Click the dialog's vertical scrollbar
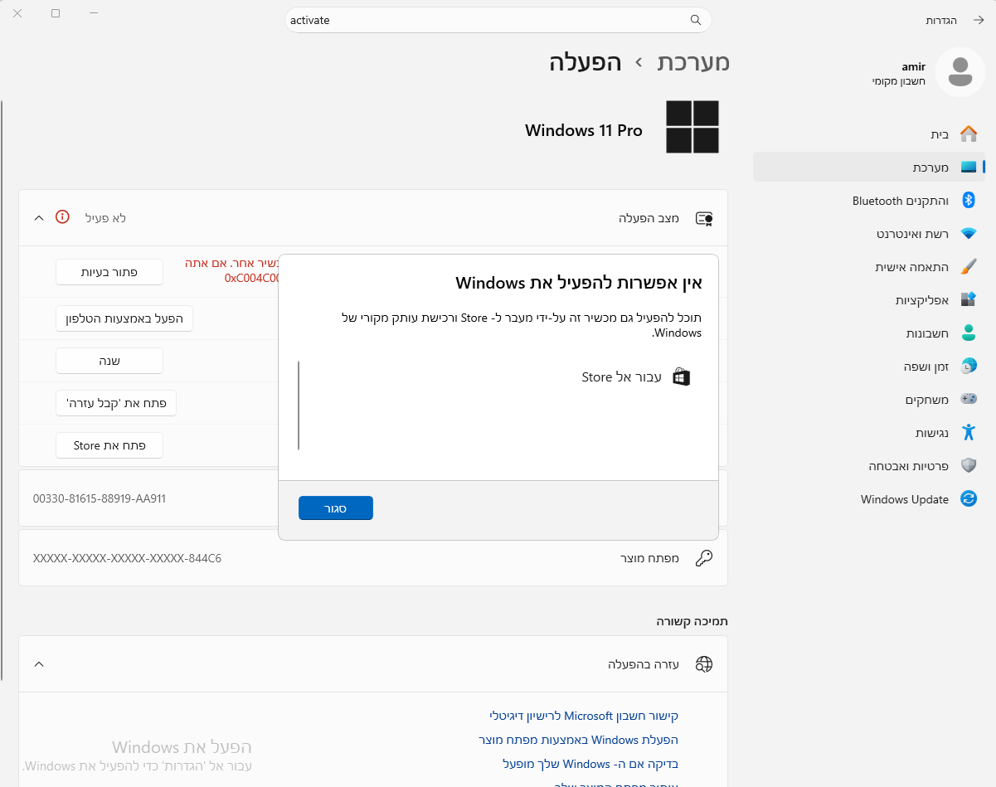 [299, 406]
